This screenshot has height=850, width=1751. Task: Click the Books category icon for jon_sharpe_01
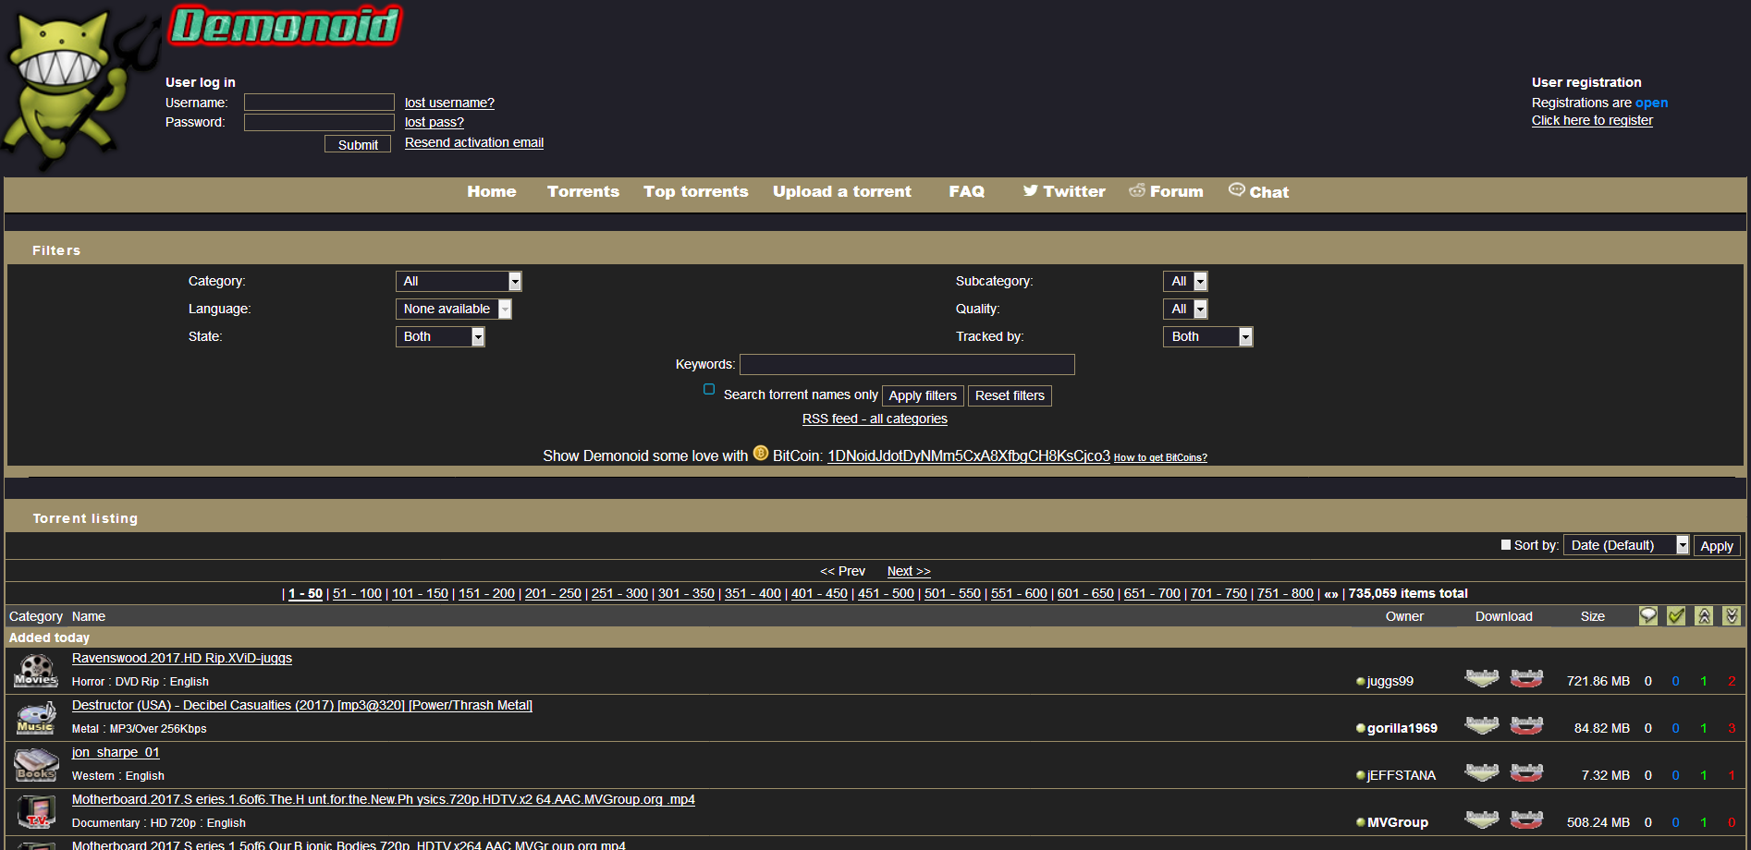coord(35,764)
